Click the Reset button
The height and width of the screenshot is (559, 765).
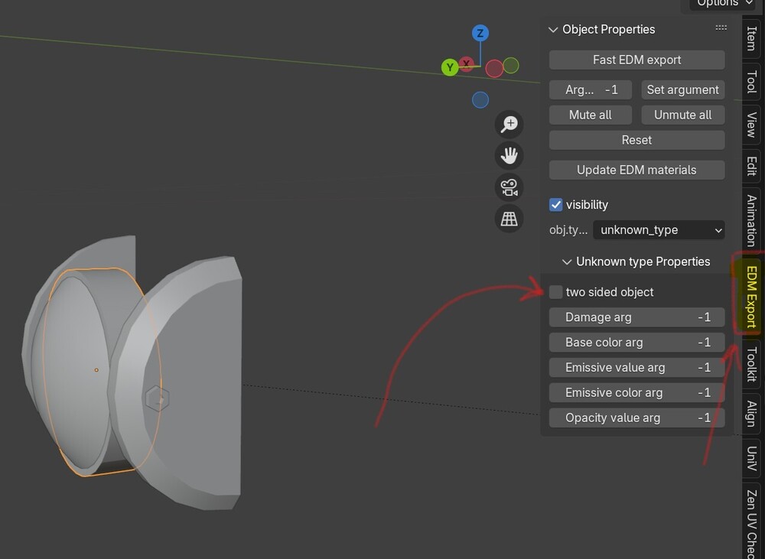(x=636, y=141)
